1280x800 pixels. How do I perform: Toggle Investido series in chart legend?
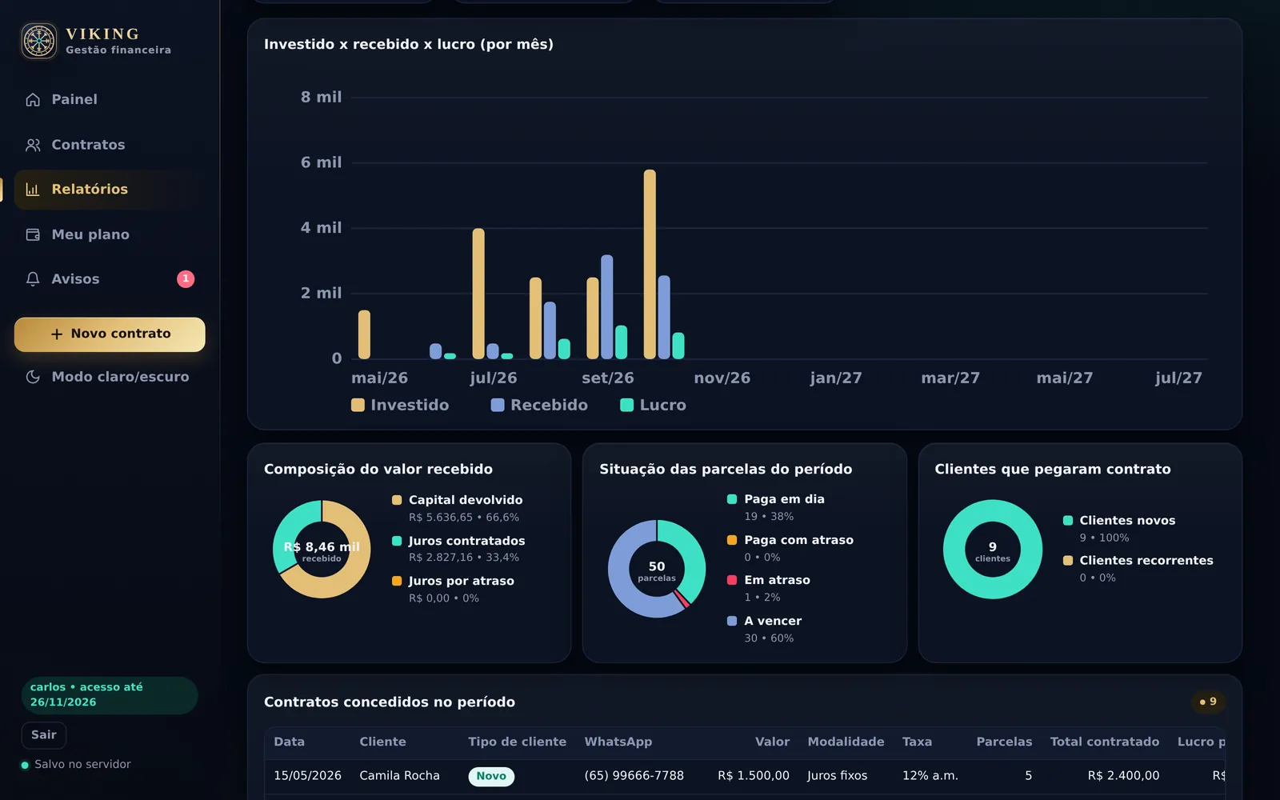click(x=400, y=405)
